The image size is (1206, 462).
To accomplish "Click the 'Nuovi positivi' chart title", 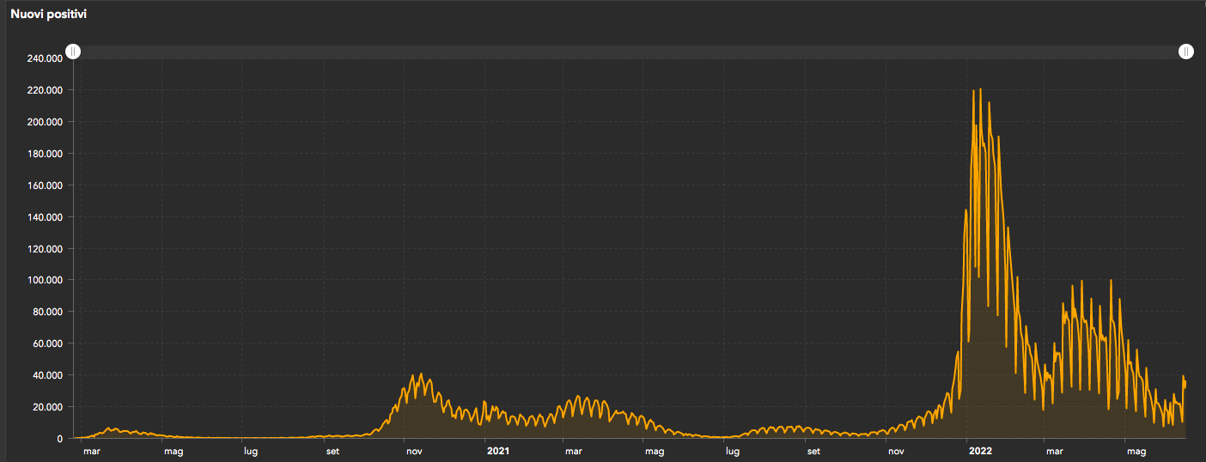I will coord(48,15).
